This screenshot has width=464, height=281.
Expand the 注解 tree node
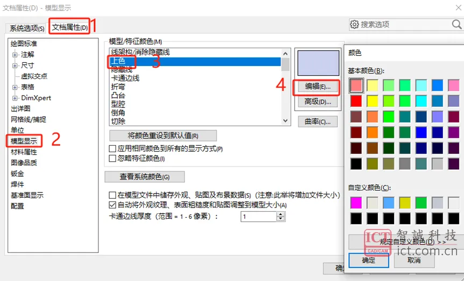[15, 55]
